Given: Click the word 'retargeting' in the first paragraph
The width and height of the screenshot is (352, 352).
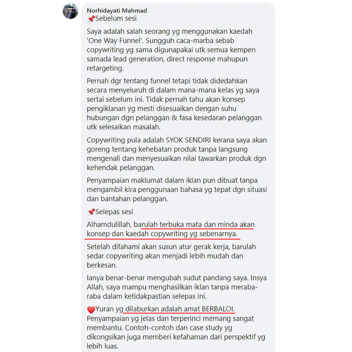Looking at the screenshot, I should (x=105, y=68).
